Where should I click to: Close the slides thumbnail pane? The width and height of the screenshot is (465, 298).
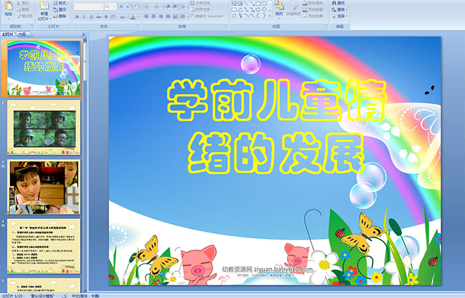pyautogui.click(x=84, y=35)
